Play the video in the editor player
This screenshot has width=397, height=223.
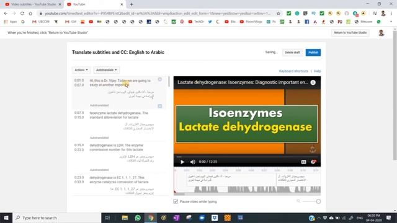pos(182,162)
